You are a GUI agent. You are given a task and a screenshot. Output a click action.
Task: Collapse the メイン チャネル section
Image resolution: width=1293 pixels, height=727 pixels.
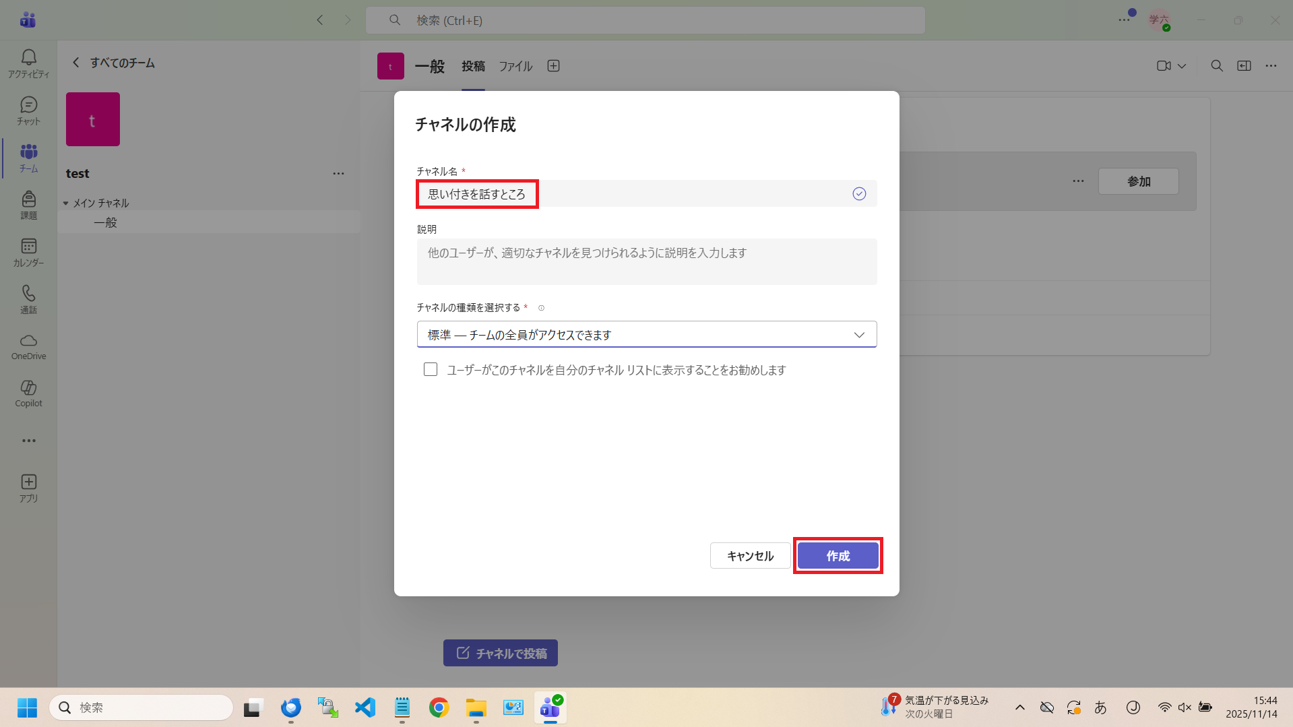66,203
